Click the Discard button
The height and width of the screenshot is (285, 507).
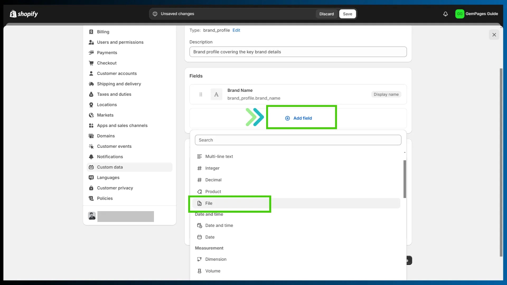pyautogui.click(x=327, y=14)
